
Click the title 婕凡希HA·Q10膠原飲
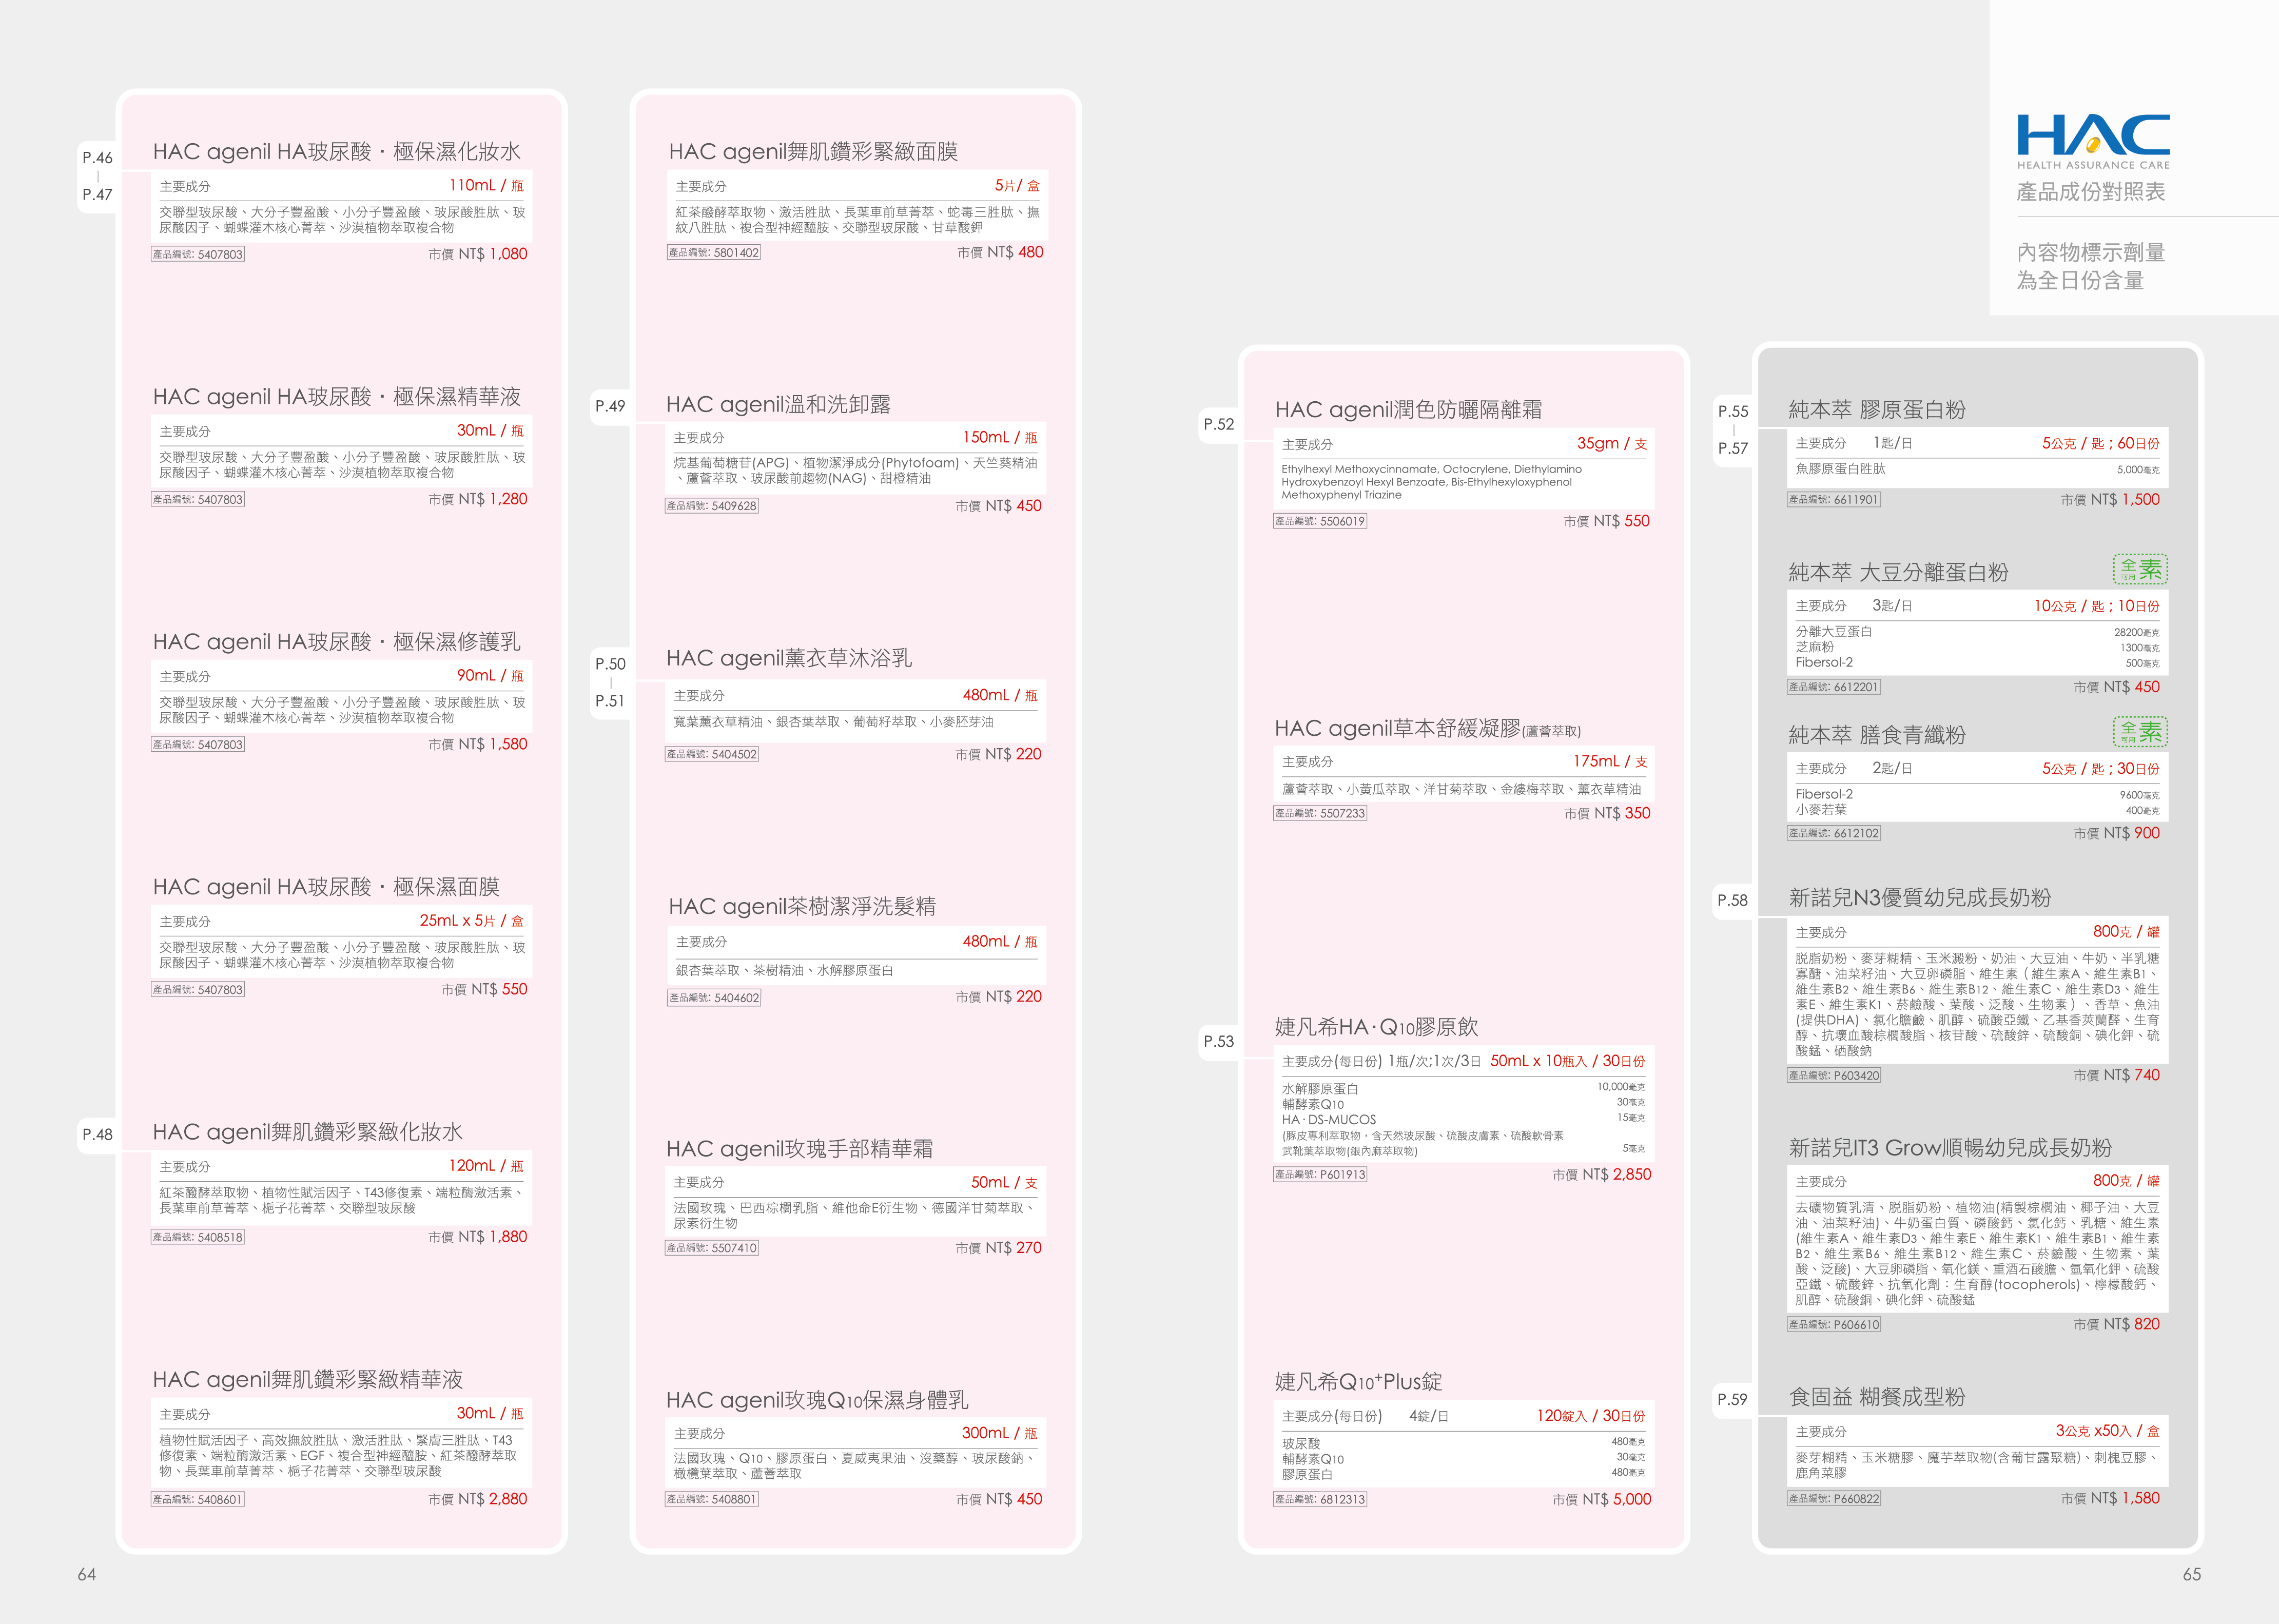pos(1376,1027)
